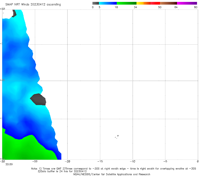Click the brown segment of the color bar
Viewport: 200px width, 176px height.
coord(168,3)
